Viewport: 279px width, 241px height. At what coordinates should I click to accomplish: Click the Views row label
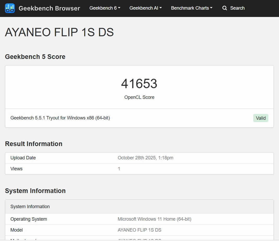coord(16,169)
